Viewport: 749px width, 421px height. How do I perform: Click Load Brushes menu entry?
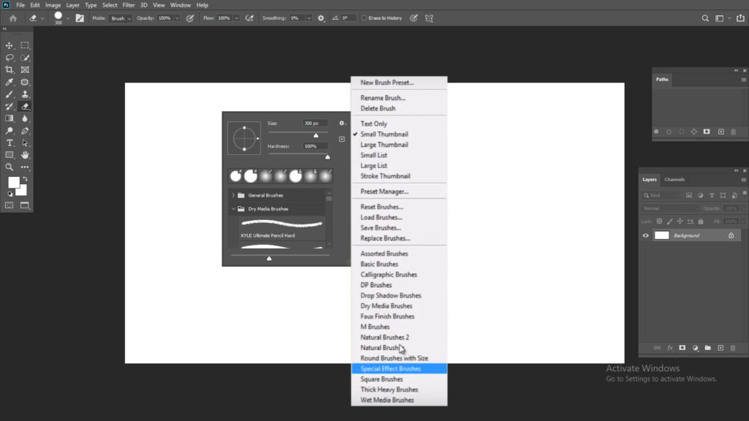click(x=399, y=217)
